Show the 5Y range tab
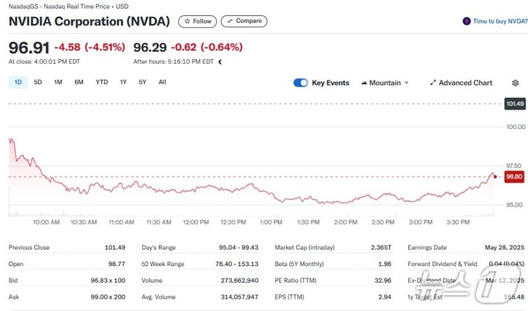The height and width of the screenshot is (311, 528). click(142, 82)
